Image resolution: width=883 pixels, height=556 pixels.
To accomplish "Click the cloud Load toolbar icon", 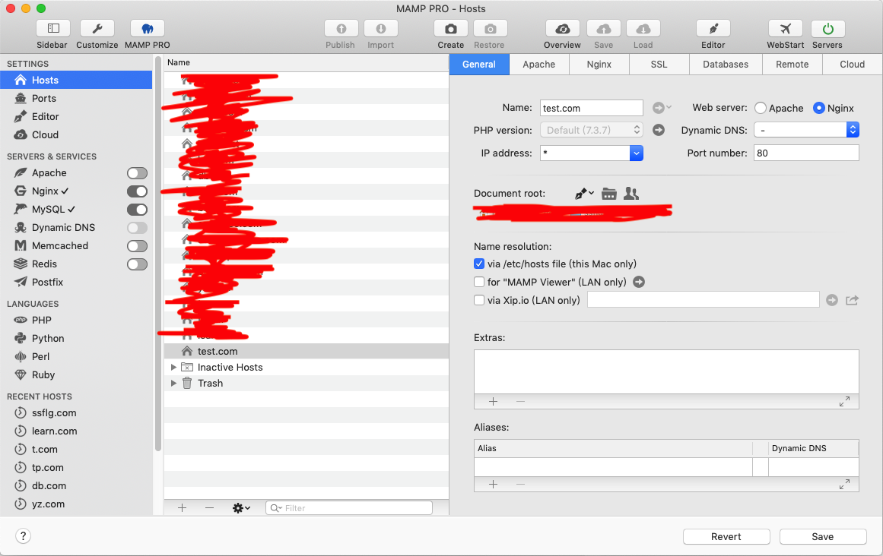I will click(643, 29).
